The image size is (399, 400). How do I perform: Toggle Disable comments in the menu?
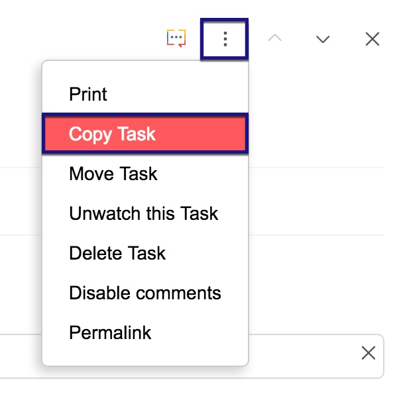(145, 293)
